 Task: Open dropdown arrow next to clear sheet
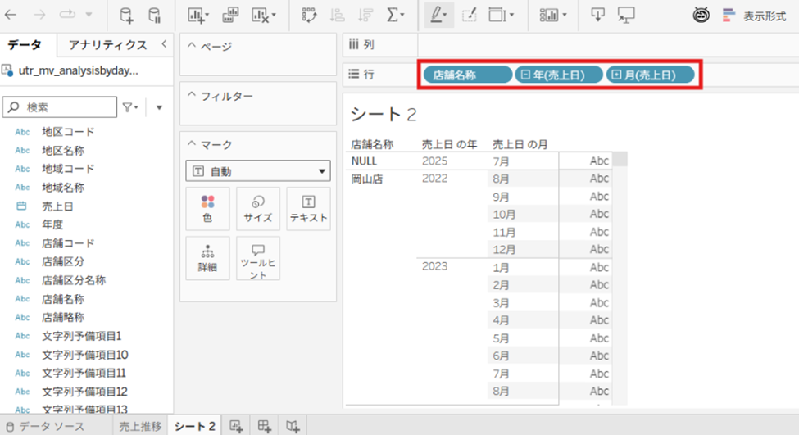[x=274, y=15]
